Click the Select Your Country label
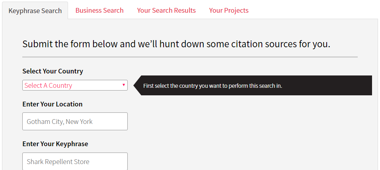 tap(53, 71)
